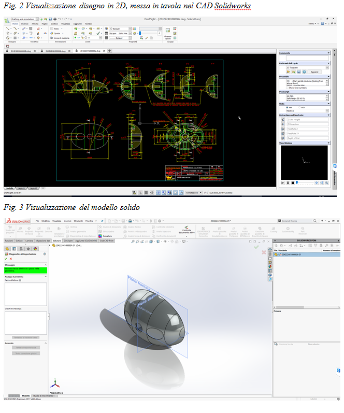The height and width of the screenshot is (413, 344).
Task: Collapse the Messaggio section chevron in SolidWorks
Action: [x=46, y=265]
